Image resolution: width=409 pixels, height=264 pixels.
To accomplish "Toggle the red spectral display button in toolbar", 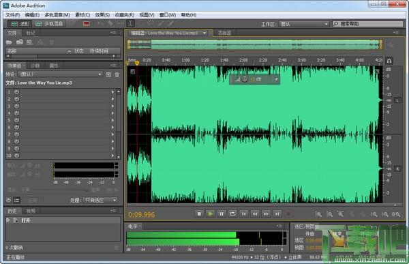I will (86, 24).
